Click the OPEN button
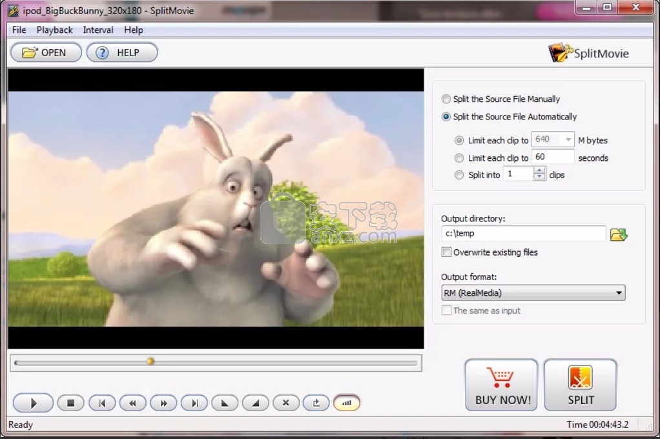Image resolution: width=660 pixels, height=439 pixels. click(46, 52)
